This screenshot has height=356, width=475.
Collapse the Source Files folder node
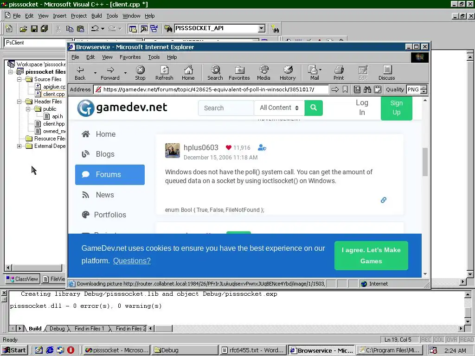point(19,79)
